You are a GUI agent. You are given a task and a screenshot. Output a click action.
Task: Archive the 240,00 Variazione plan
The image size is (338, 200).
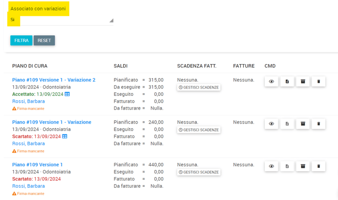point(303,124)
